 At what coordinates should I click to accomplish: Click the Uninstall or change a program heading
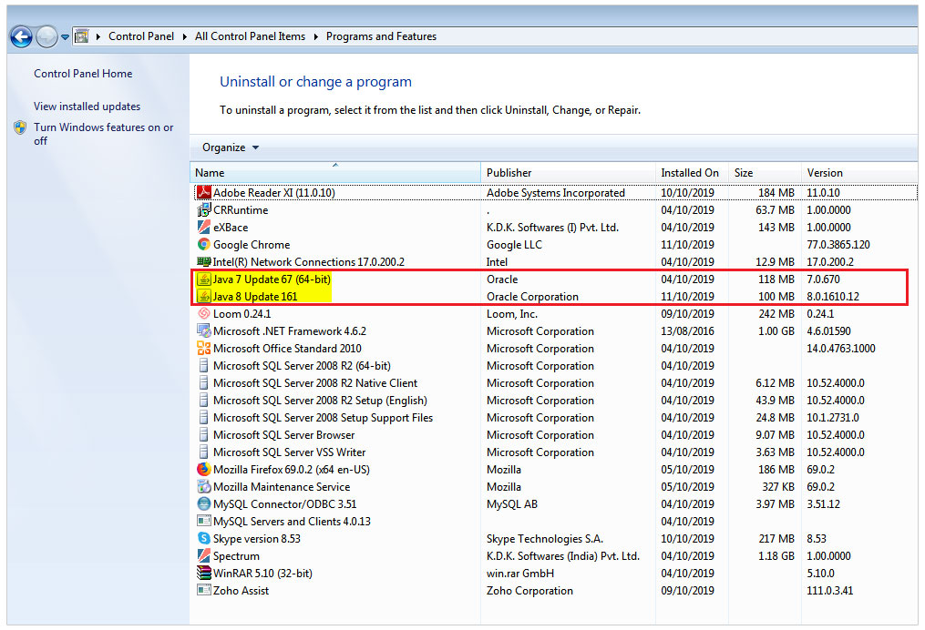click(315, 82)
